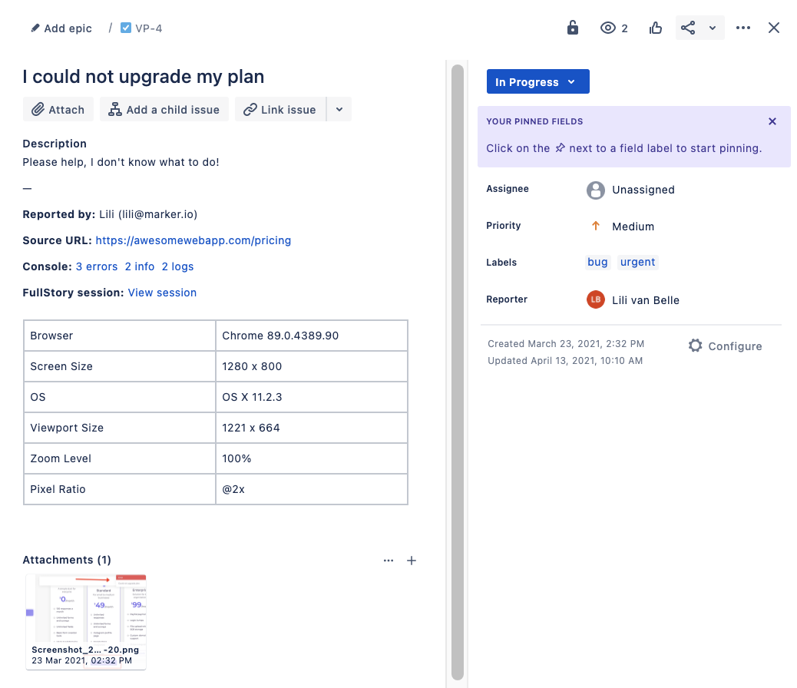Screen dimensions: 797x688
Task: Click the Link issue chain icon
Action: pos(249,109)
